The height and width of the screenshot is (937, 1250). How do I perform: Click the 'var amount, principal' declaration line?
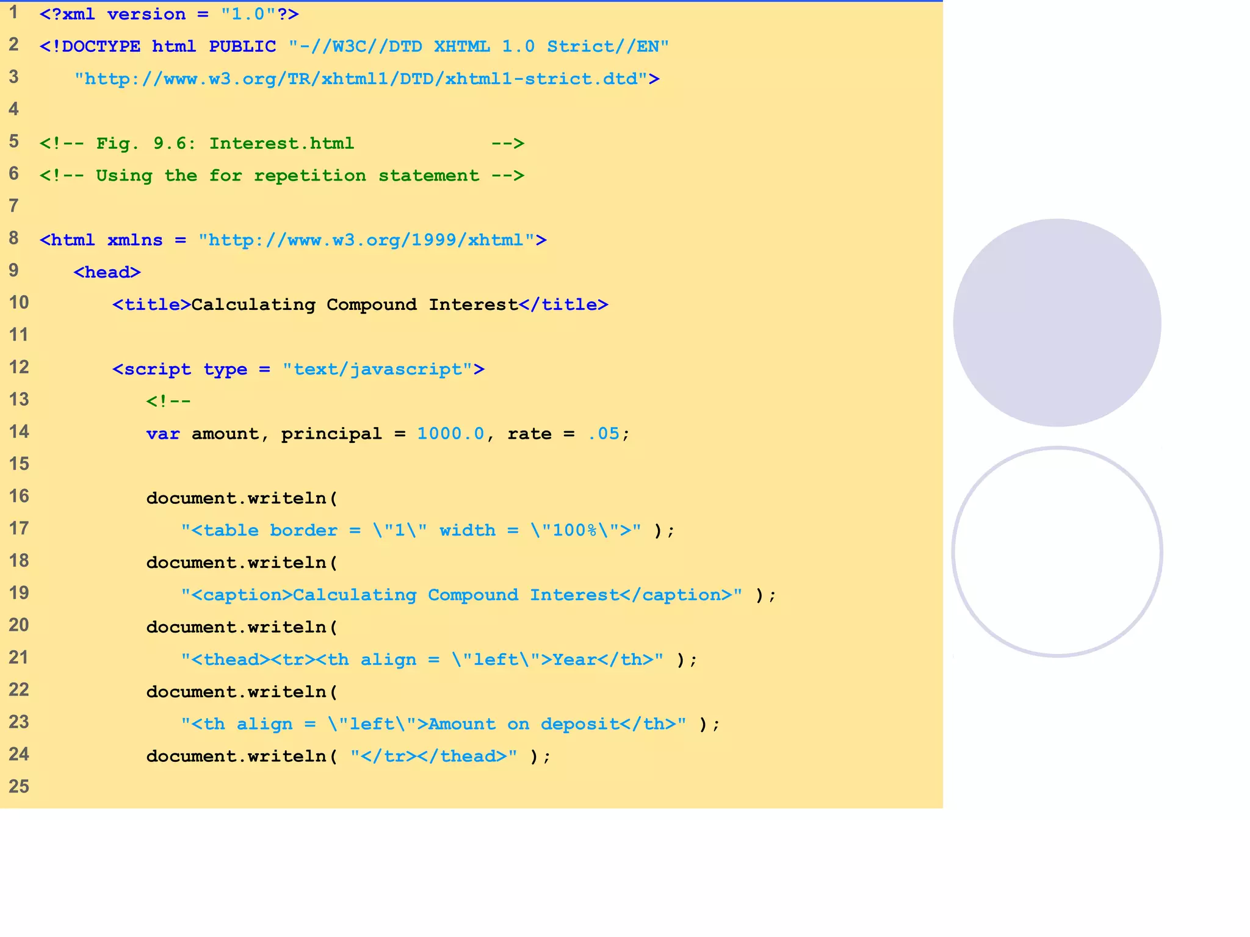pos(388,434)
